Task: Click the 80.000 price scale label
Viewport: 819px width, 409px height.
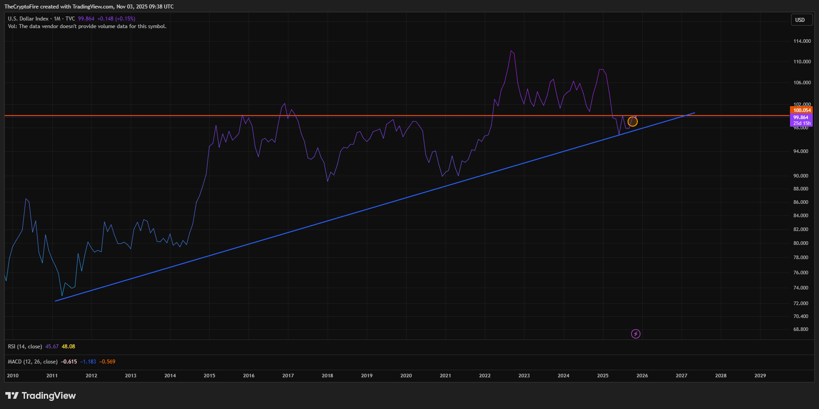Action: 801,243
